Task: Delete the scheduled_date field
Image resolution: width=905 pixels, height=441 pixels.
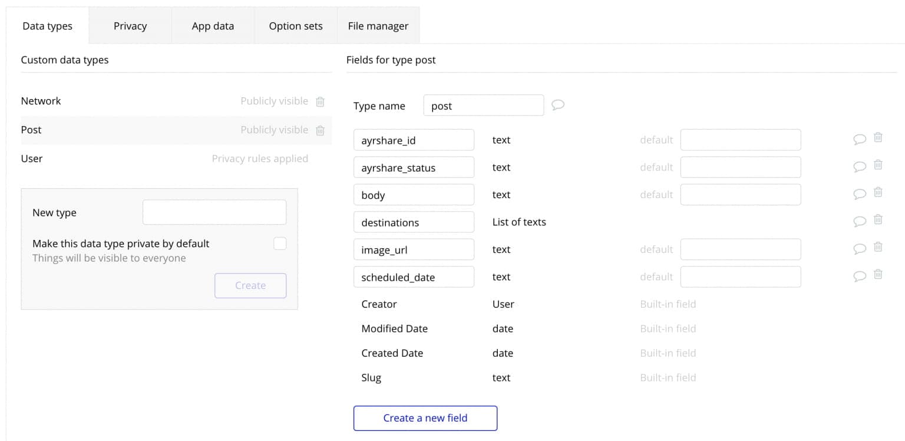Action: [878, 274]
